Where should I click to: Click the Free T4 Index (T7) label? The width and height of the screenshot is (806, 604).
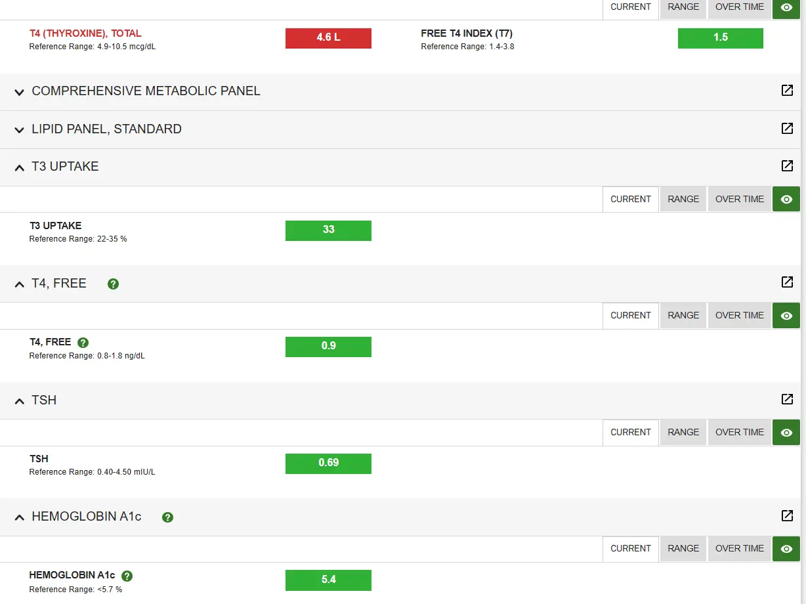(466, 33)
